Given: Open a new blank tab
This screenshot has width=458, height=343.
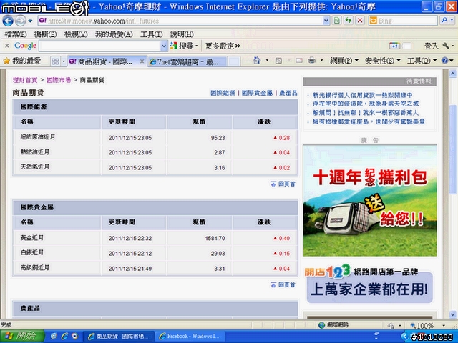Looking at the screenshot, I should pos(234,61).
